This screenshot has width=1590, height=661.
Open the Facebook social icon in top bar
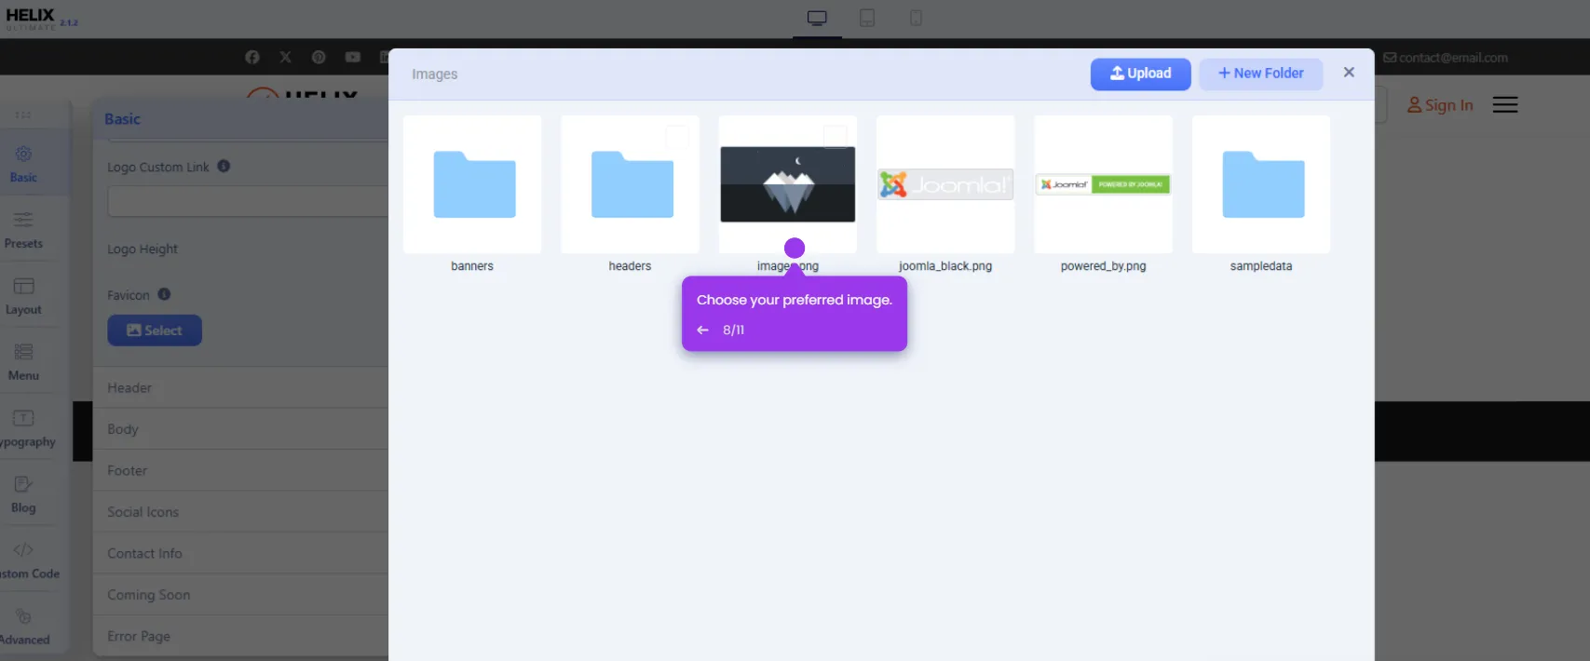252,58
